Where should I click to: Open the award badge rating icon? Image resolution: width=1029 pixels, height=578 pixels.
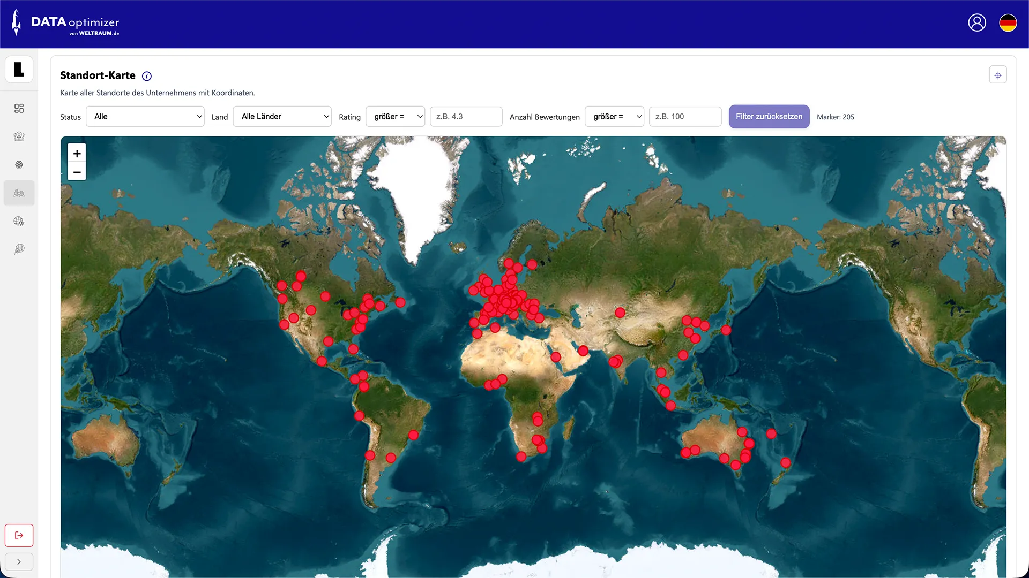pyautogui.click(x=19, y=136)
